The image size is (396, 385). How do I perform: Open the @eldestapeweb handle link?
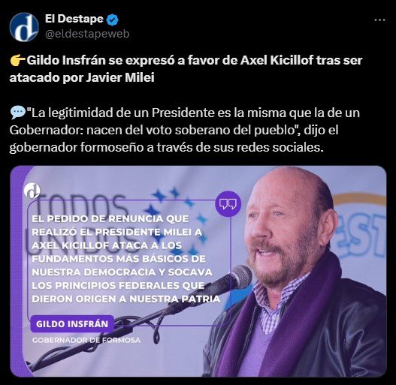click(87, 34)
